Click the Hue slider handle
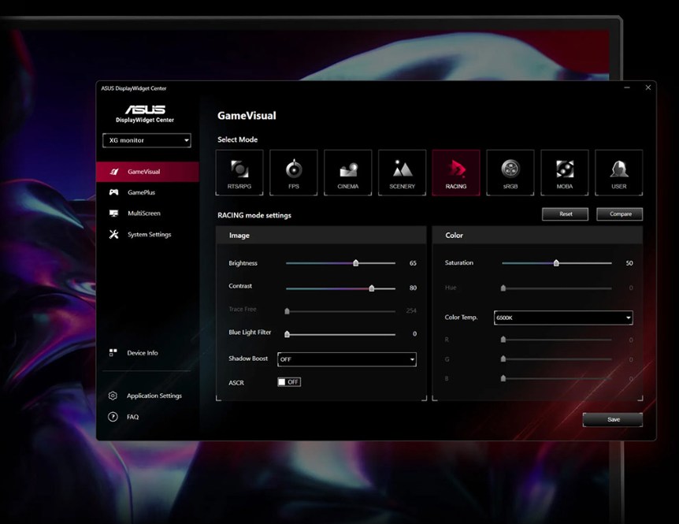This screenshot has height=524, width=679. tap(503, 288)
